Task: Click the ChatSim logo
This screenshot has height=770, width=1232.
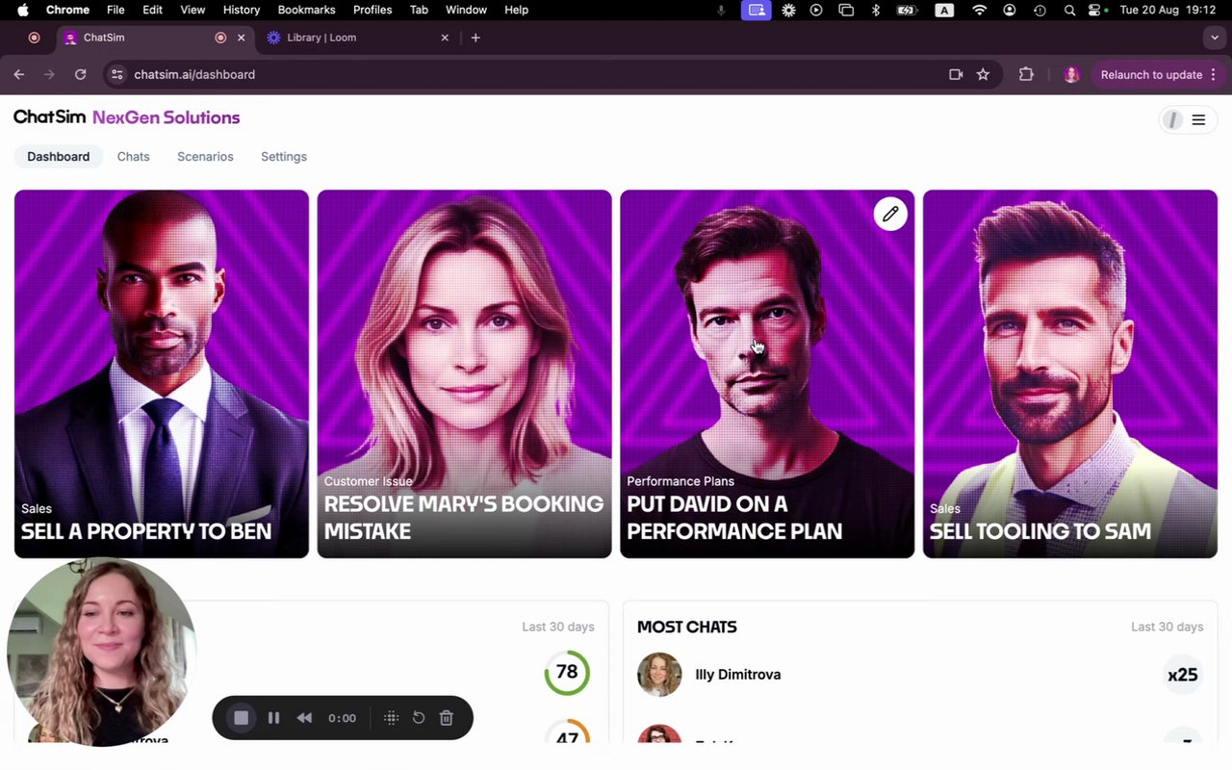Action: pos(50,117)
